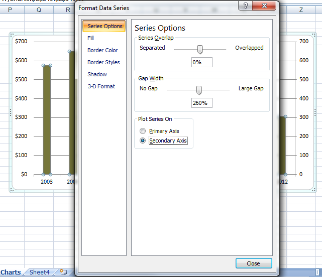Click the Series Overlap slider thumb
Screen dimensions: 322x277
pyautogui.click(x=200, y=49)
